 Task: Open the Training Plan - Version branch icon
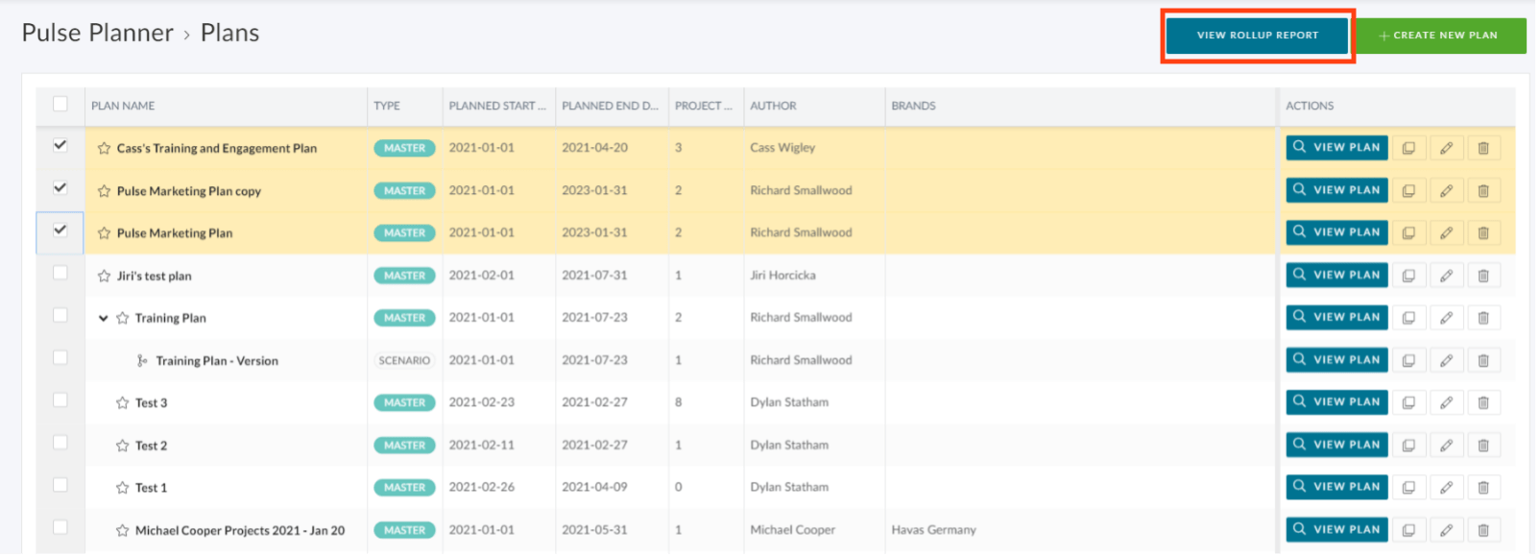pyautogui.click(x=142, y=362)
